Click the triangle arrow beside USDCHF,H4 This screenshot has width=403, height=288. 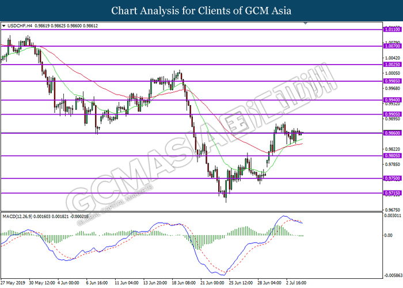click(x=5, y=26)
